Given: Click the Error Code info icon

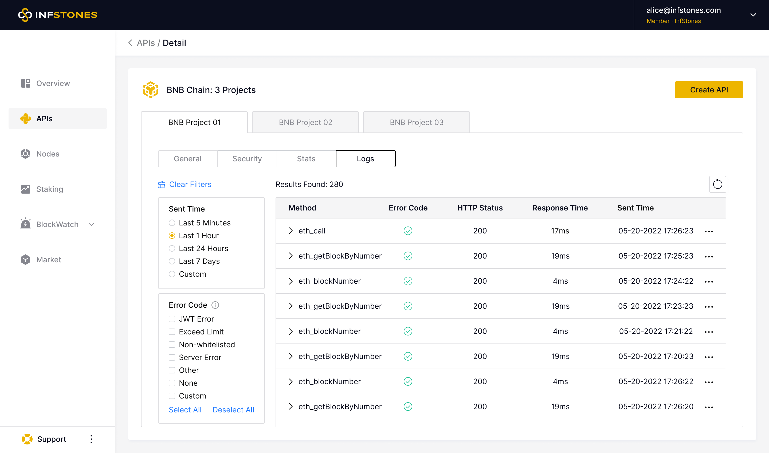Looking at the screenshot, I should tap(215, 305).
